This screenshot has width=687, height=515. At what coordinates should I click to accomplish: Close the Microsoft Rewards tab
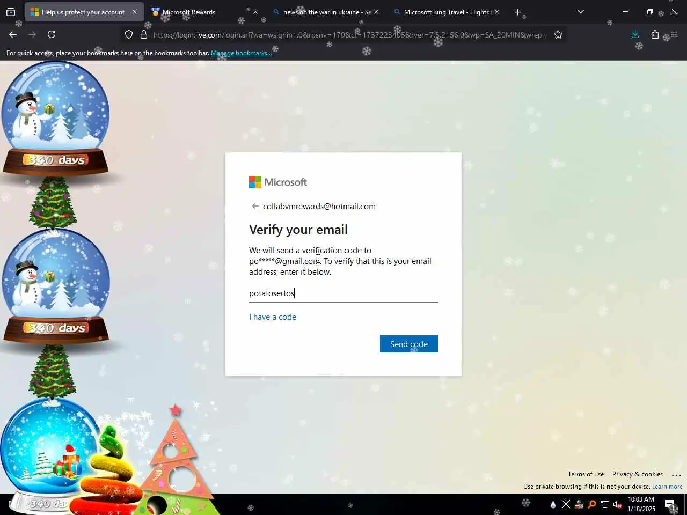click(255, 12)
